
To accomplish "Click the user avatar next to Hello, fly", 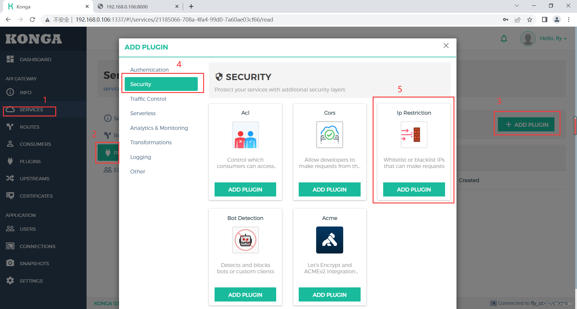I will point(528,38).
